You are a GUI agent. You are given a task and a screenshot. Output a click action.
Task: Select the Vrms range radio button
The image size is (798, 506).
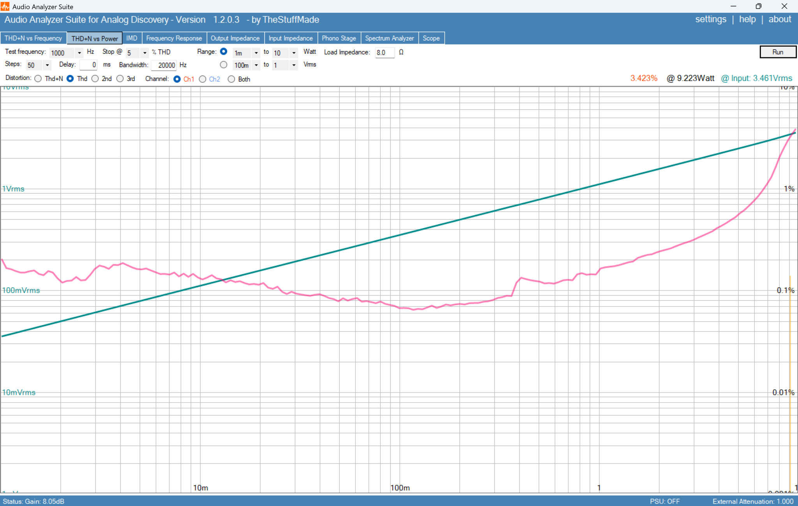[224, 65]
